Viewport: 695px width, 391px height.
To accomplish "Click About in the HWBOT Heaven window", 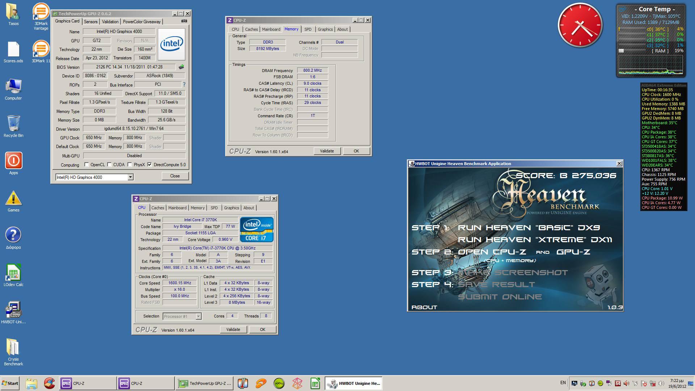I will [424, 307].
